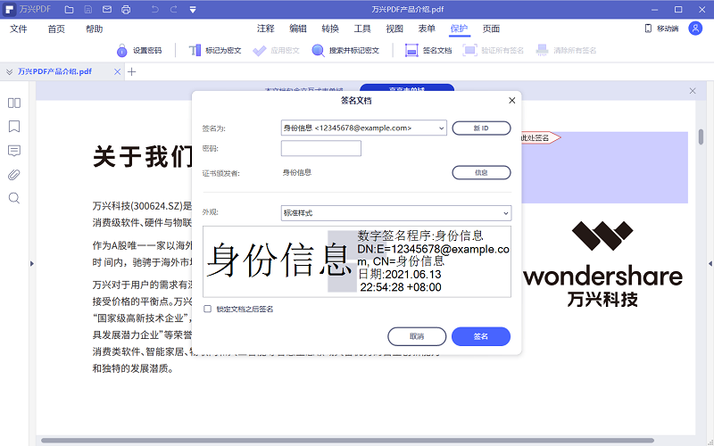This screenshot has width=714, height=446.
Task: Click the 密码 input field
Action: pyautogui.click(x=320, y=148)
